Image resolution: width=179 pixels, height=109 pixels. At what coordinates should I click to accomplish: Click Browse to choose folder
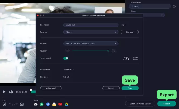pyautogui.click(x=130, y=32)
